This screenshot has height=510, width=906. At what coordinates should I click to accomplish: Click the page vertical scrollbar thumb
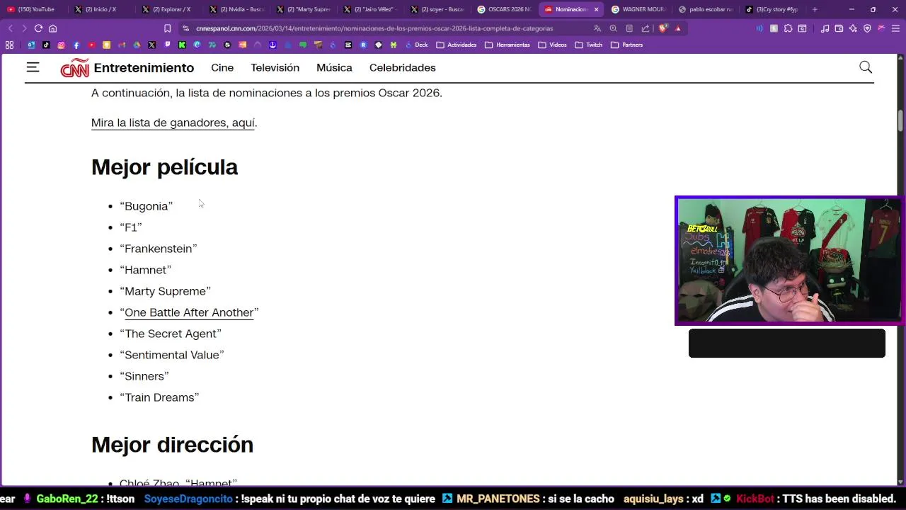tap(901, 121)
